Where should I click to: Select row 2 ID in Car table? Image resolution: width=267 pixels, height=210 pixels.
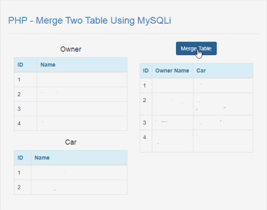pos(19,187)
